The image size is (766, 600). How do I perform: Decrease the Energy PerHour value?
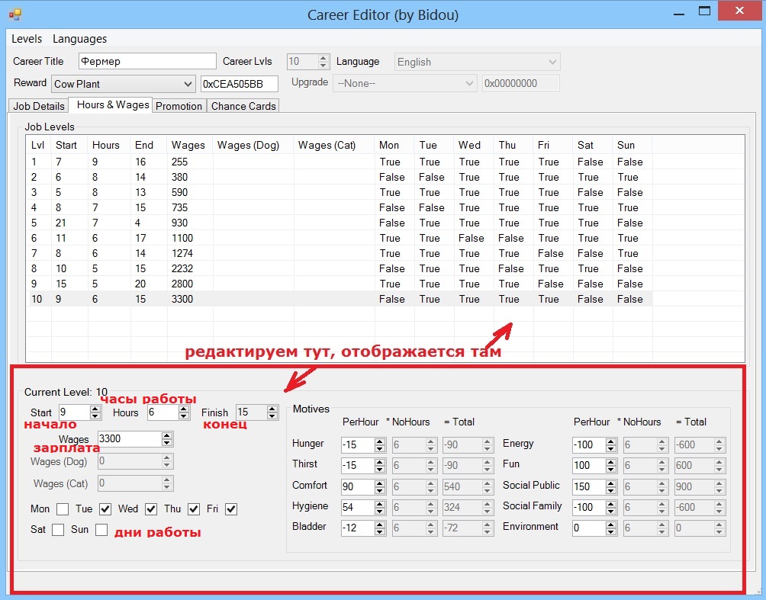(x=611, y=448)
